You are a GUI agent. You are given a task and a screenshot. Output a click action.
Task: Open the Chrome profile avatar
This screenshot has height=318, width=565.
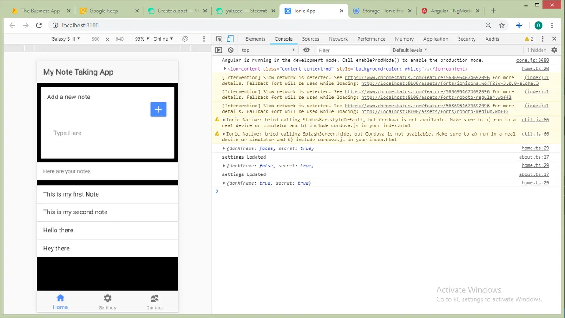click(538, 25)
